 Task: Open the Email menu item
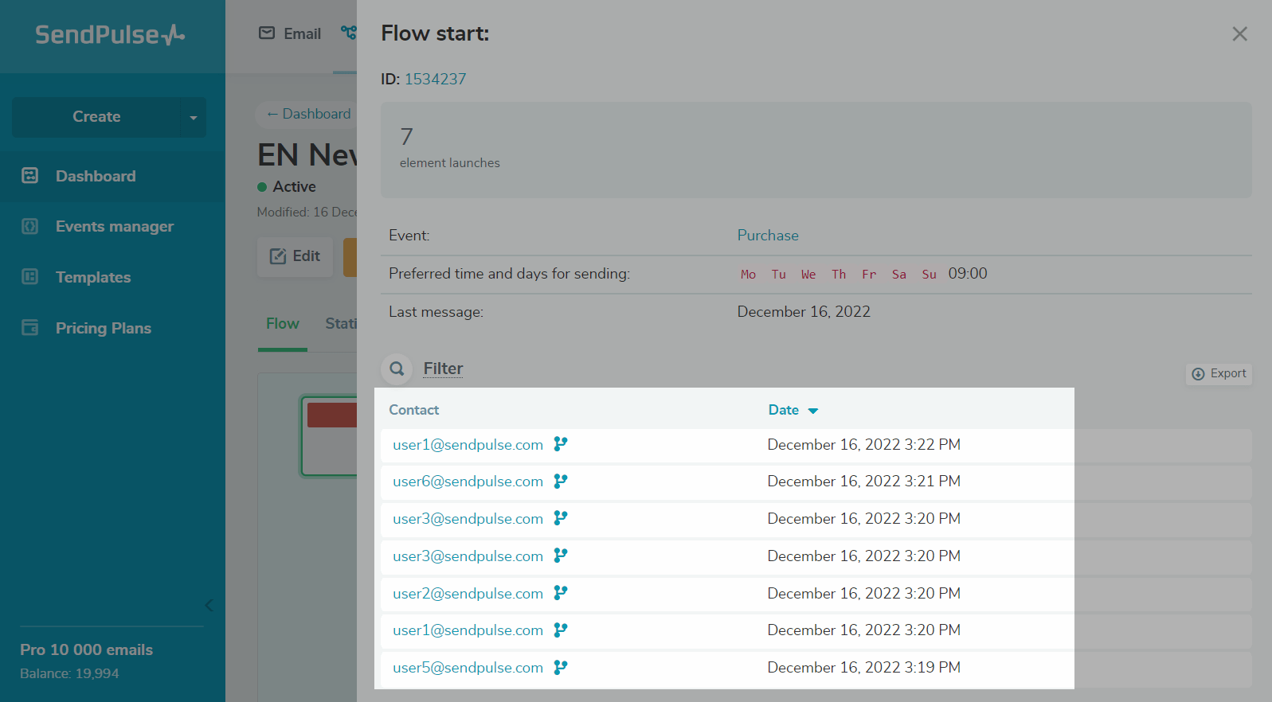point(290,33)
